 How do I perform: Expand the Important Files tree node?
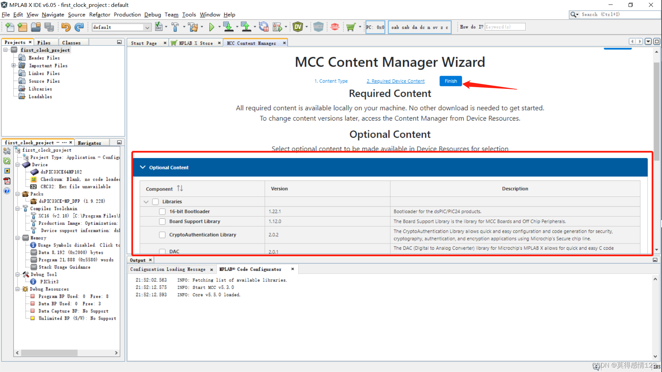(x=14, y=65)
